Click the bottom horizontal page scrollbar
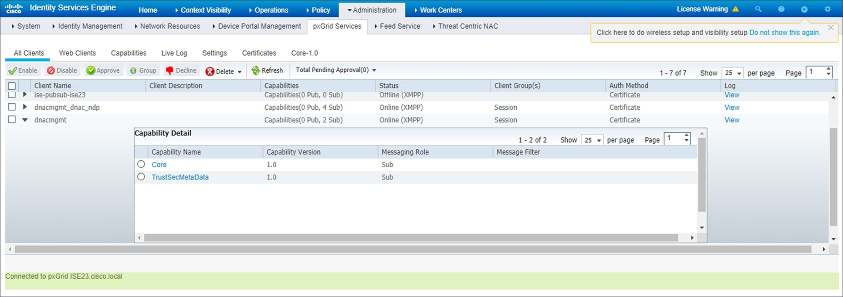The width and height of the screenshot is (843, 297). pyautogui.click(x=413, y=249)
